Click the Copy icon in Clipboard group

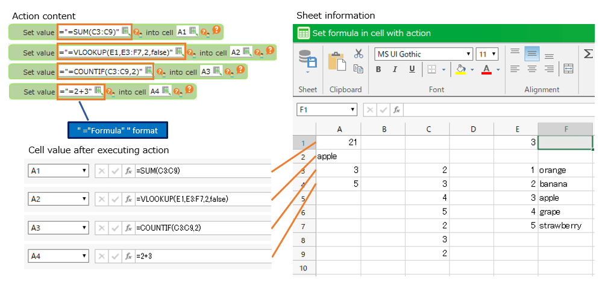(359, 69)
